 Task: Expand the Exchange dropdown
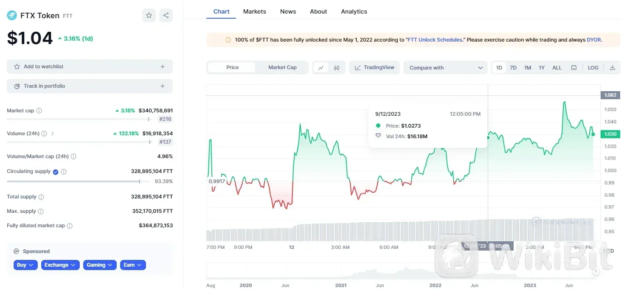click(60, 265)
